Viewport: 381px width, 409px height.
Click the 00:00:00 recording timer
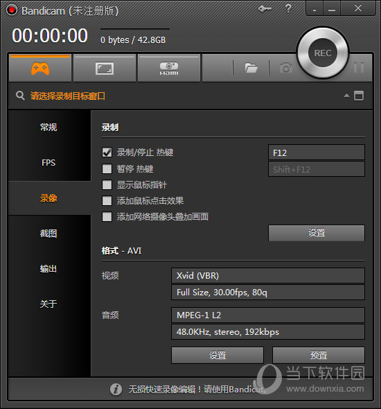coord(50,35)
